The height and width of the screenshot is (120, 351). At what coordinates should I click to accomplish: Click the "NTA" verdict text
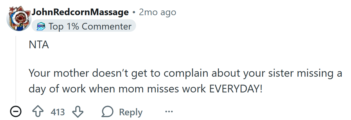coord(39,45)
